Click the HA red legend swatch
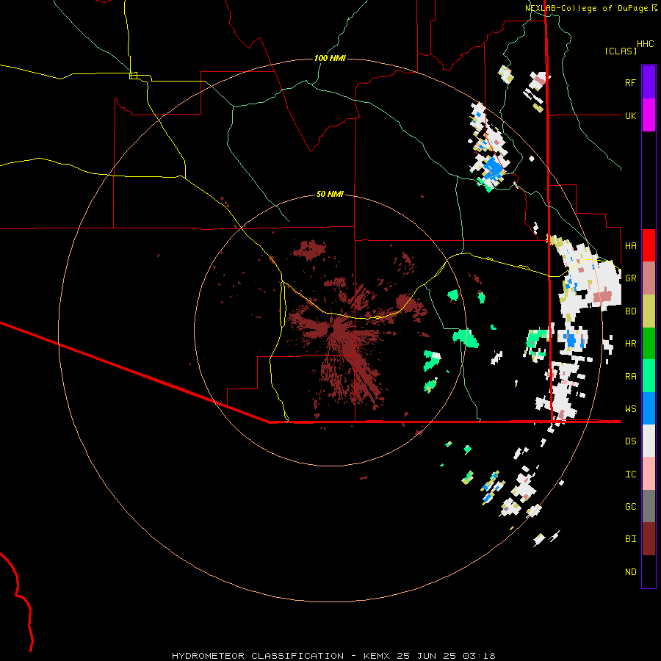Image resolution: width=661 pixels, height=661 pixels. click(x=649, y=245)
